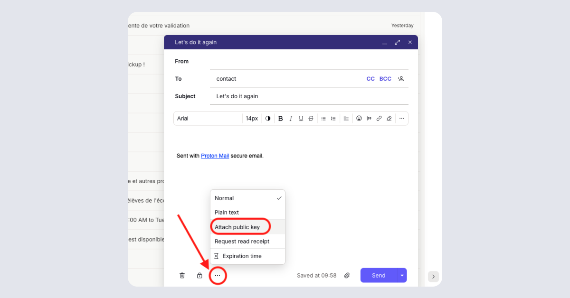
Task: Delete the draft with the trash icon
Action: tap(182, 275)
